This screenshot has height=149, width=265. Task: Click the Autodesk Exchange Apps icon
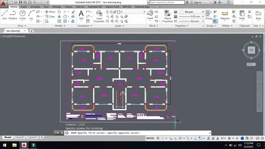[215, 2]
